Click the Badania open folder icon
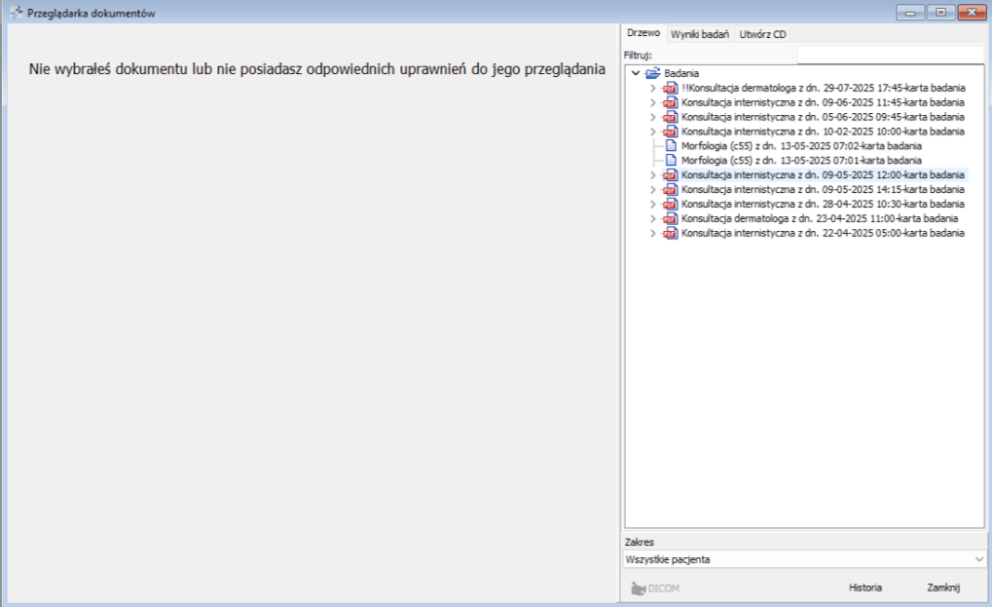Viewport: 992px width, 607px height. pyautogui.click(x=653, y=73)
